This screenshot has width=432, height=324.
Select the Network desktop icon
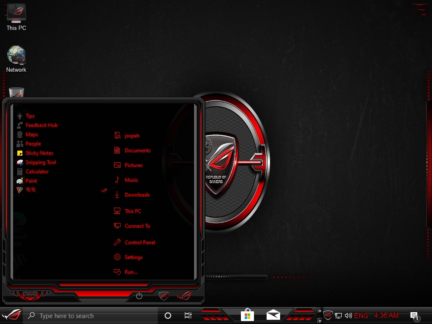click(x=16, y=59)
